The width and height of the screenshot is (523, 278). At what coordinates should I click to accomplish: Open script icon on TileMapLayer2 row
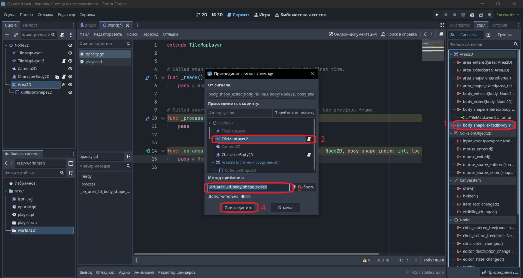click(x=64, y=61)
